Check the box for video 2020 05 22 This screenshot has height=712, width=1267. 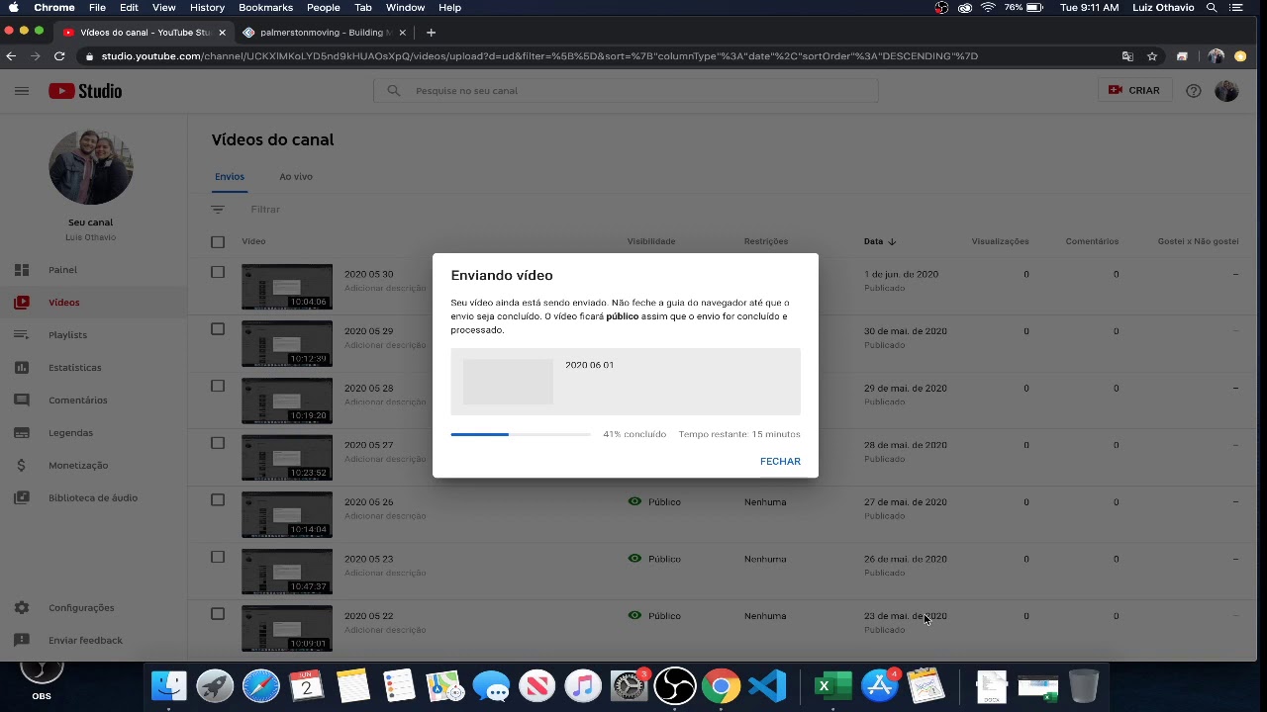coord(218,614)
